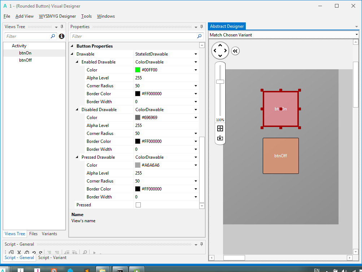Click the Redo icon in the Script panel
The image size is (362, 272).
41,252
